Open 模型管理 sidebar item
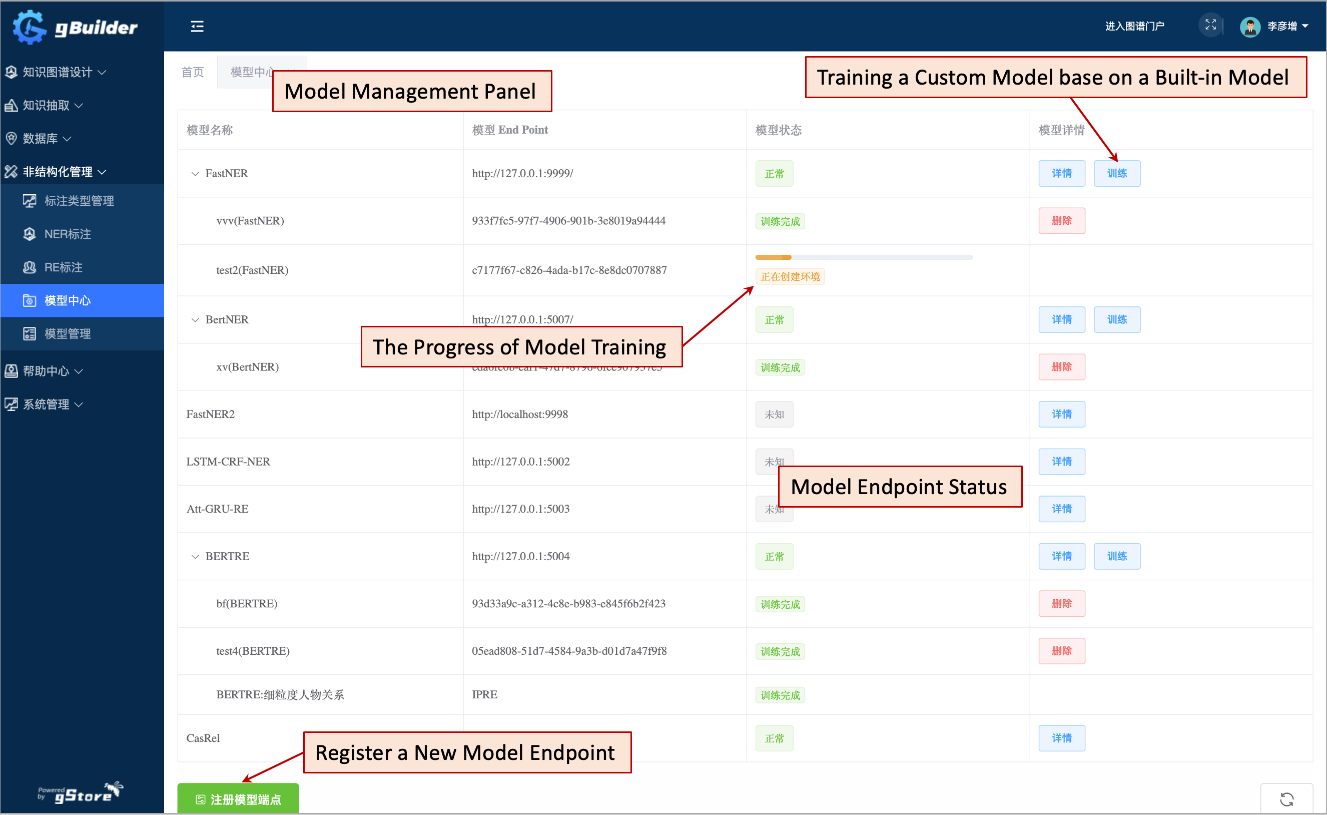This screenshot has height=815, width=1327. [68, 333]
